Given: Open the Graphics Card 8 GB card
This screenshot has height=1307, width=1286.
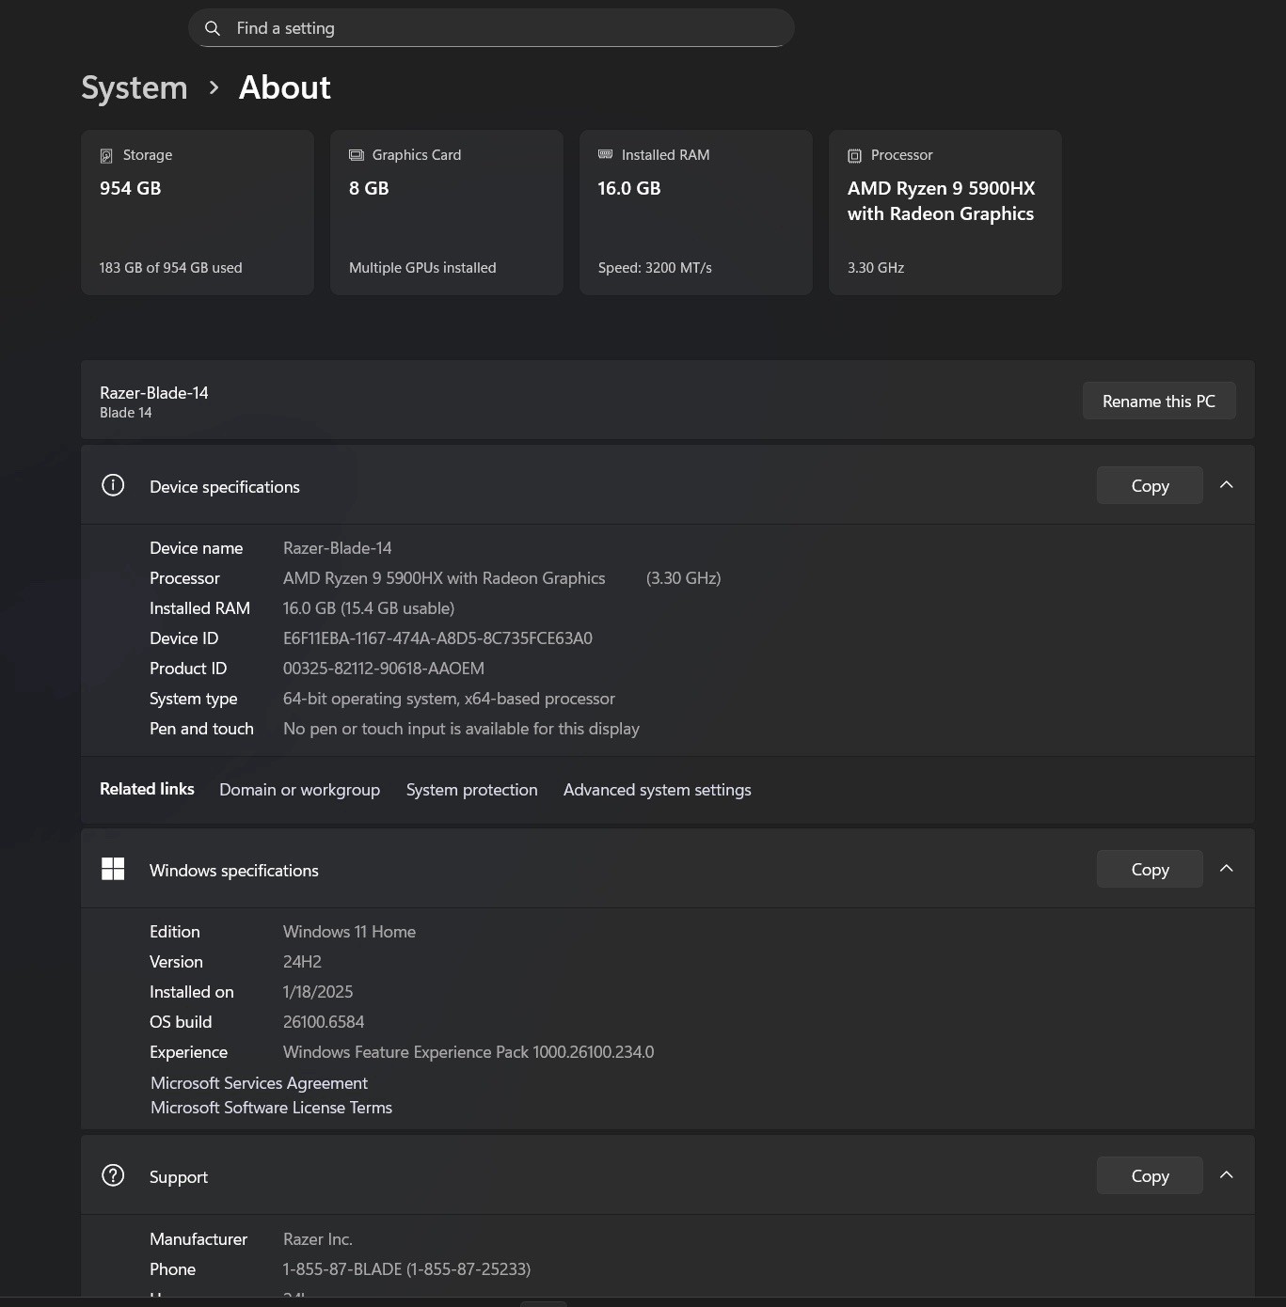Looking at the screenshot, I should pyautogui.click(x=447, y=213).
